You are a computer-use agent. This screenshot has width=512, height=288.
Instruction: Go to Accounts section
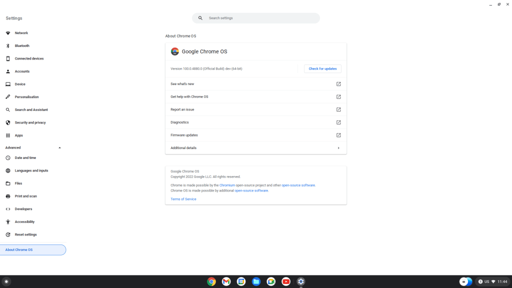click(22, 71)
